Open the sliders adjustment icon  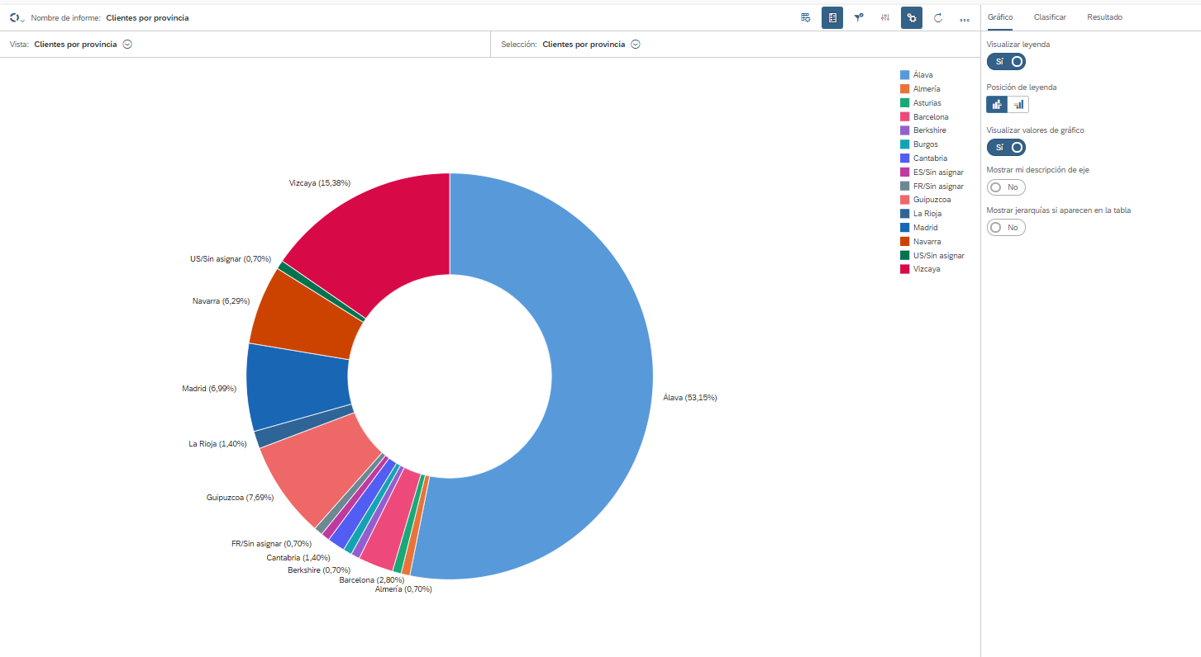885,17
